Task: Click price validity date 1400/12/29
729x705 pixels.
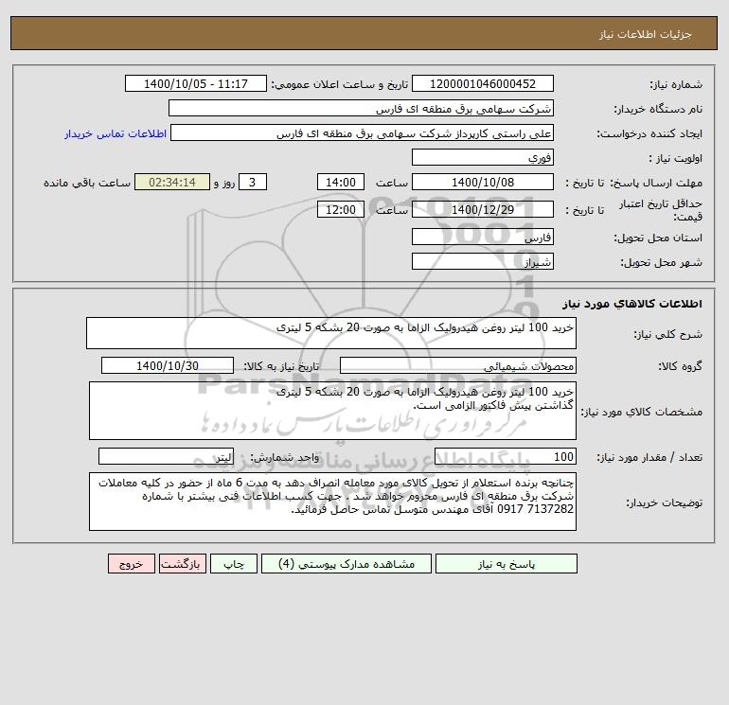Action: coord(483,209)
